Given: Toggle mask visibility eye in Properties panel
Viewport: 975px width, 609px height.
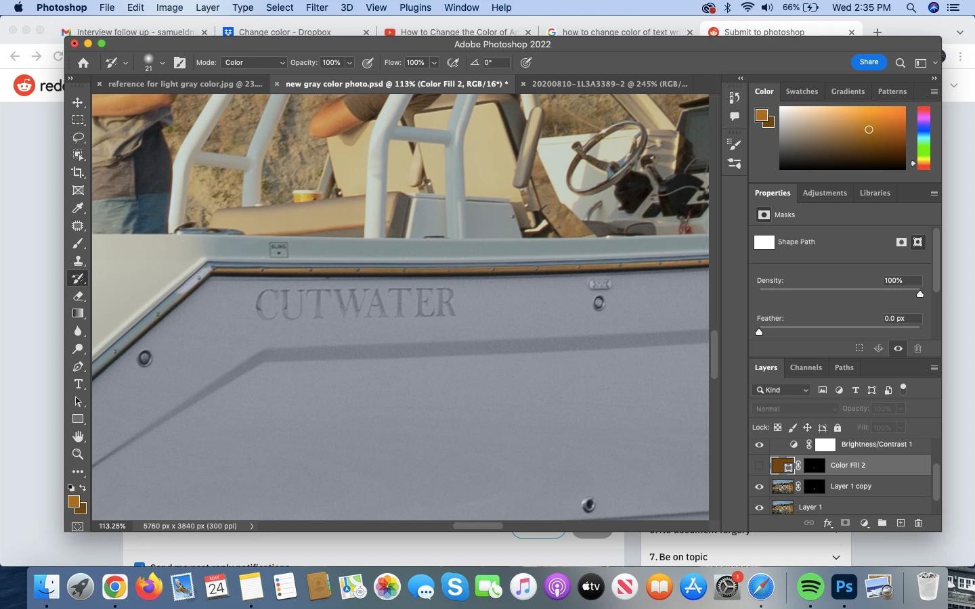Looking at the screenshot, I should (x=898, y=348).
